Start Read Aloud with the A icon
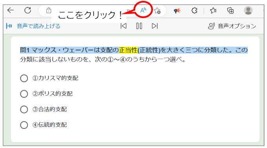267x148 pixels. 143,10
